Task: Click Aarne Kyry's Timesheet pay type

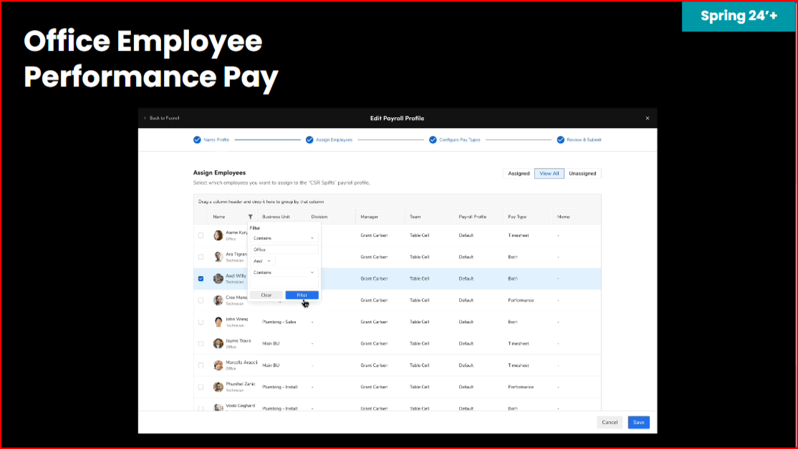Action: pyautogui.click(x=519, y=235)
